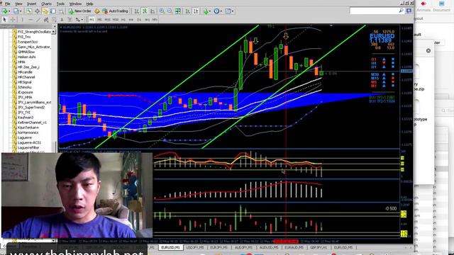Select the Trendline drawing tool
Viewport: 454px width, 255px height.
click(x=38, y=19)
